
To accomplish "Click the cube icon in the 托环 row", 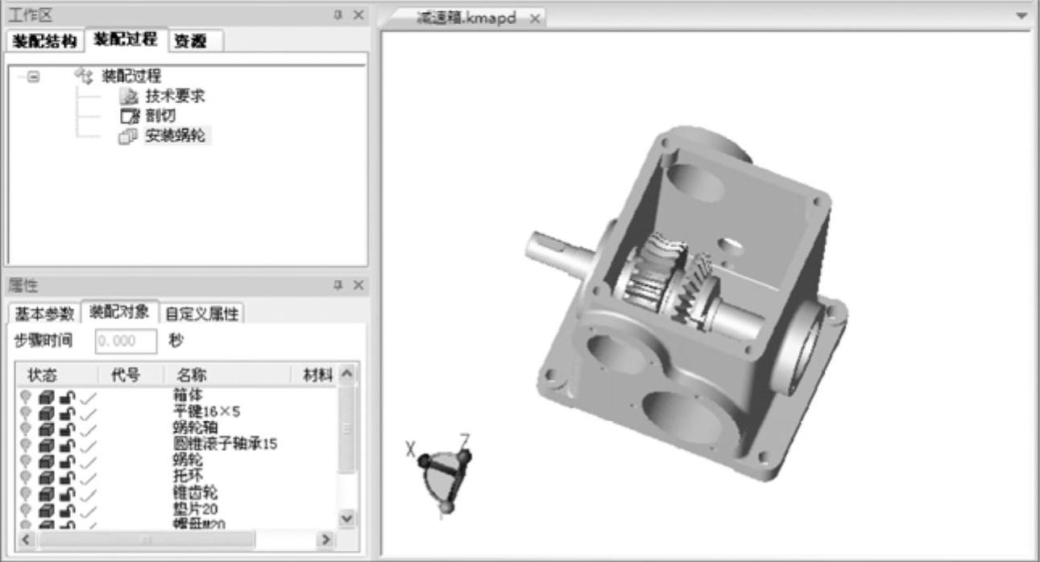I will (x=46, y=477).
